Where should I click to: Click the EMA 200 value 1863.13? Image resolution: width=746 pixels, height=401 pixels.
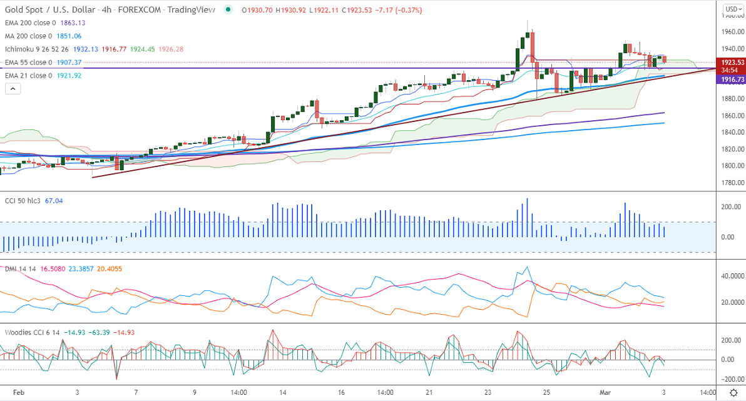[73, 23]
